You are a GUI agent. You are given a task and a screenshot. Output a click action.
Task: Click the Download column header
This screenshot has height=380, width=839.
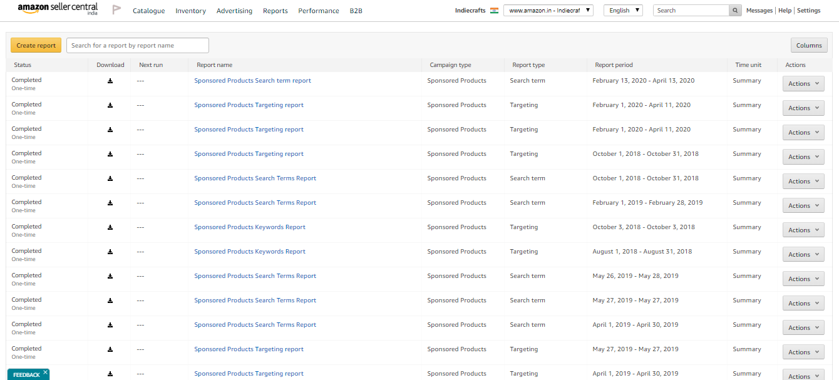click(x=110, y=65)
